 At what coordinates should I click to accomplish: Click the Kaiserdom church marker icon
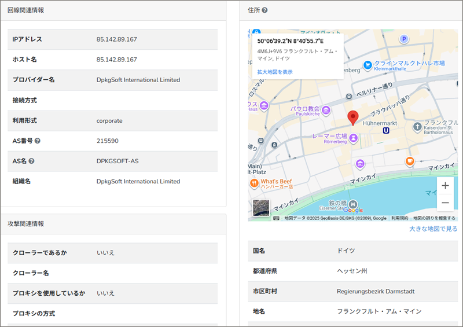click(417, 126)
